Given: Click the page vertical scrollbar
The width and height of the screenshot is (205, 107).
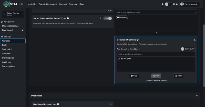Looking at the screenshot, I should coord(204,55).
